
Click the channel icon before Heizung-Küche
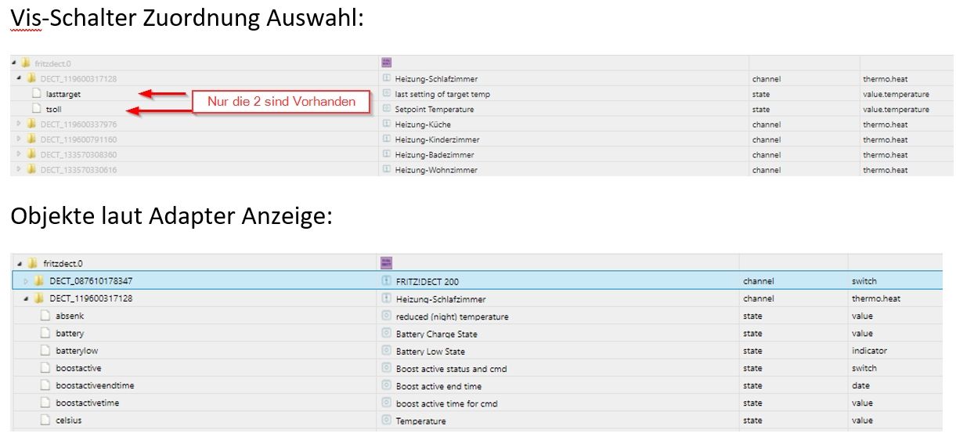coord(387,125)
